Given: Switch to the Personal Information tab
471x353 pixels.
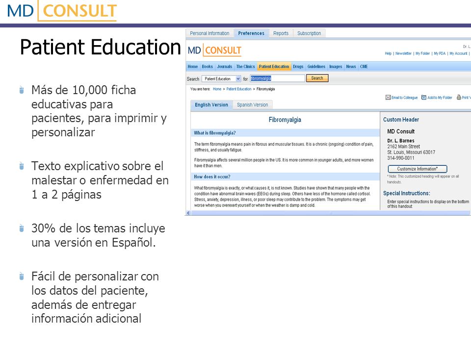Looking at the screenshot, I should click(x=209, y=33).
